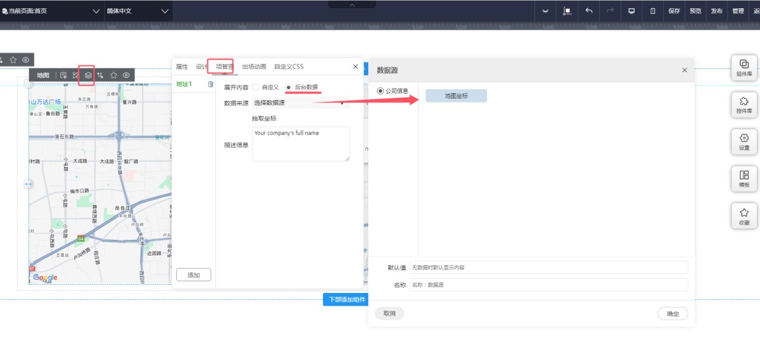Open the 控件库 widget library panel
Image resolution: width=760 pixels, height=343 pixels.
coord(744,104)
